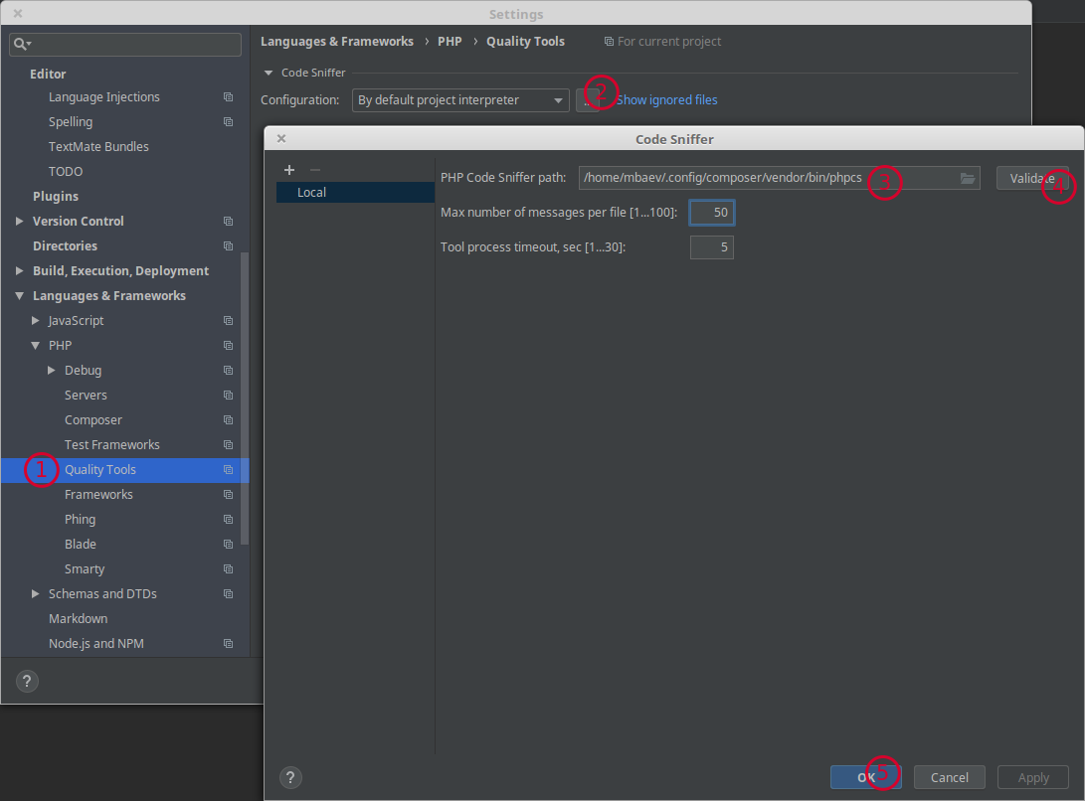Expand the JavaScript node
The height and width of the screenshot is (801, 1085).
pos(35,321)
